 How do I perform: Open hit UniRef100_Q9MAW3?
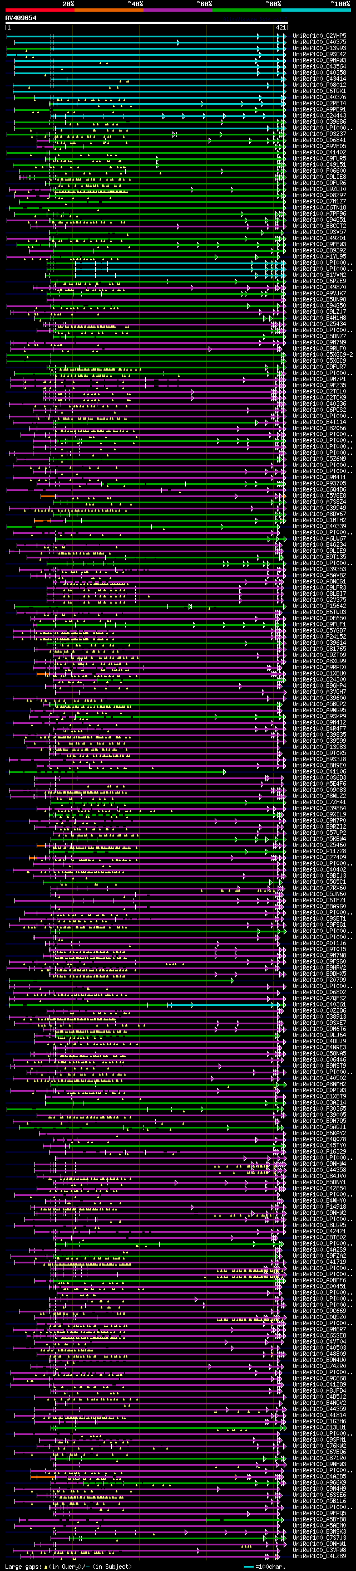click(319, 60)
